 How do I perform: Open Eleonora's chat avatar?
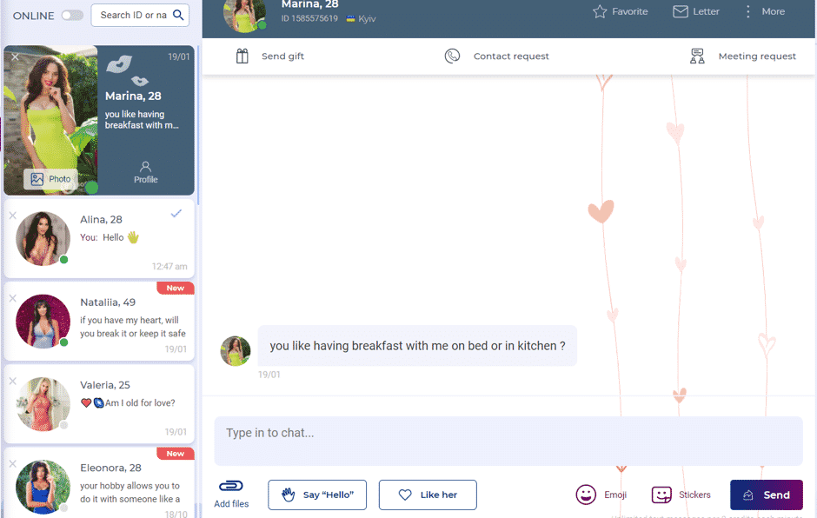click(43, 488)
